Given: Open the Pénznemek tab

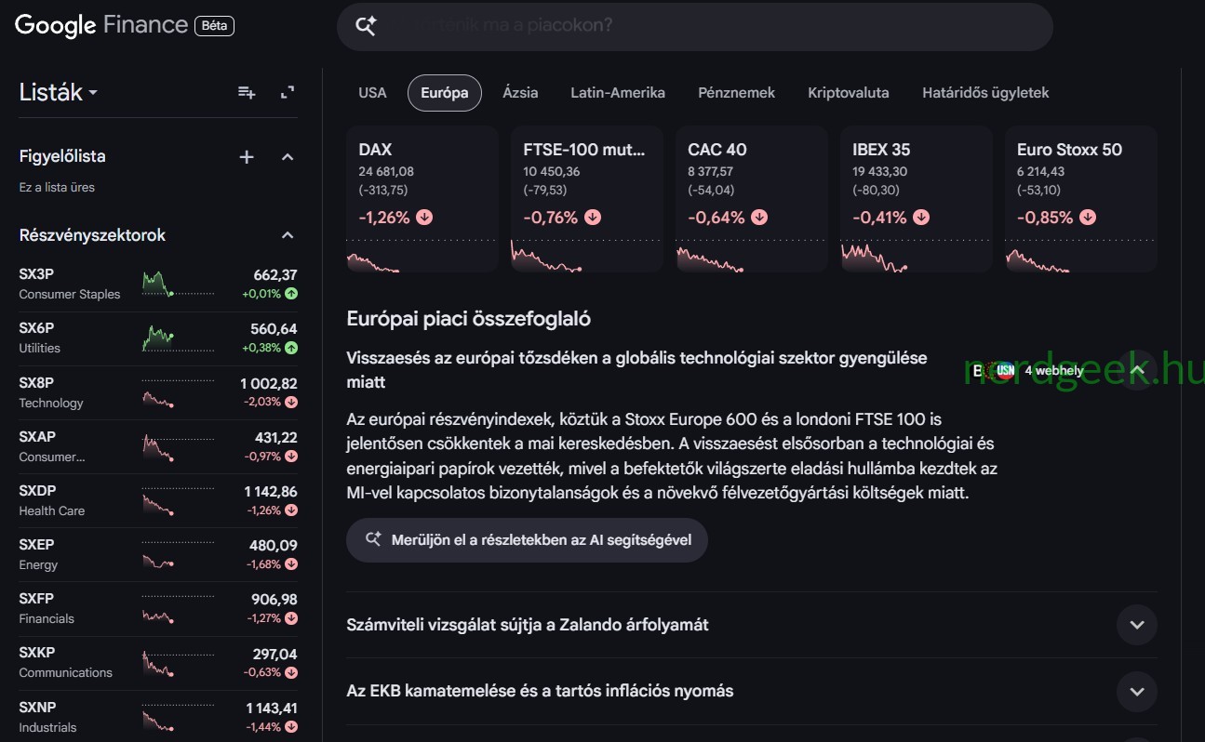Looking at the screenshot, I should coord(736,93).
